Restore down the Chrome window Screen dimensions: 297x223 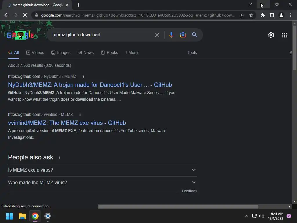point(277,4)
